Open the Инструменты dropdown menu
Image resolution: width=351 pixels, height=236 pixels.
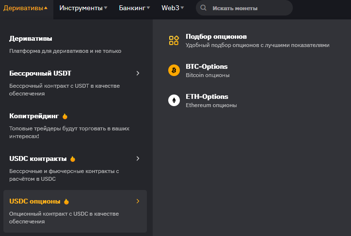tap(83, 8)
